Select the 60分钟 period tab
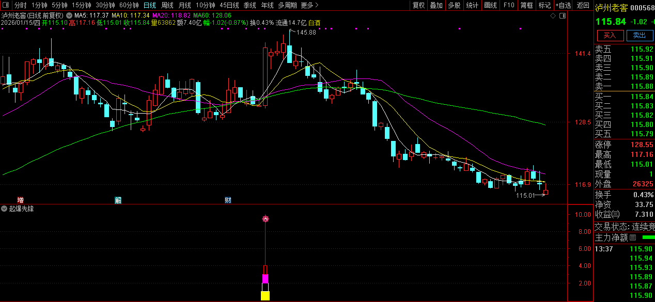Image resolution: width=655 pixels, height=302 pixels. click(x=129, y=5)
